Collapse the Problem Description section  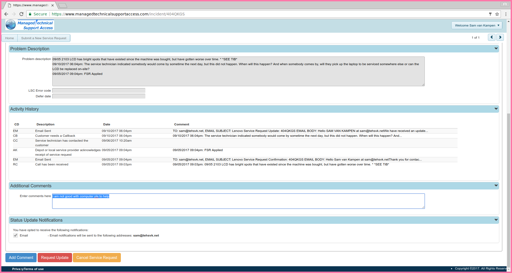coord(496,48)
